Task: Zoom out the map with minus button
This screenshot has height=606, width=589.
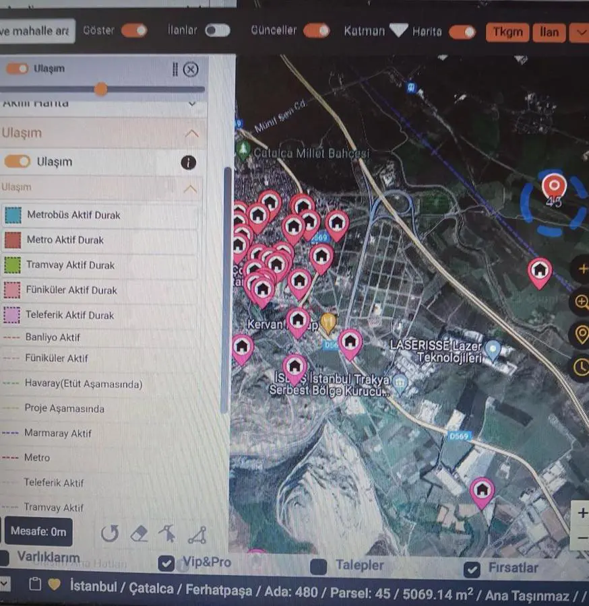Action: tap(582, 538)
